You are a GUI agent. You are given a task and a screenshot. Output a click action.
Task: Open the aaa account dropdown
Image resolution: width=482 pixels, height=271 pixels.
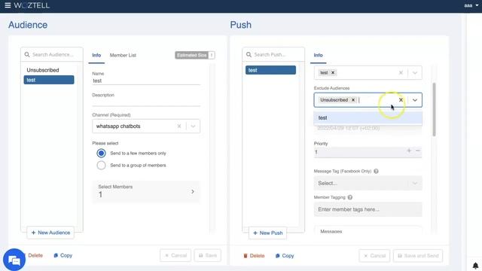click(471, 5)
